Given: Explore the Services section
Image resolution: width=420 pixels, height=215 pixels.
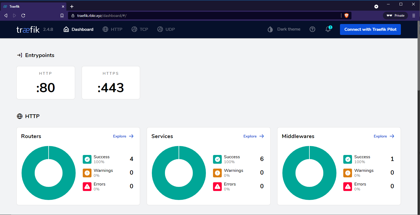Looking at the screenshot, I should (x=254, y=136).
